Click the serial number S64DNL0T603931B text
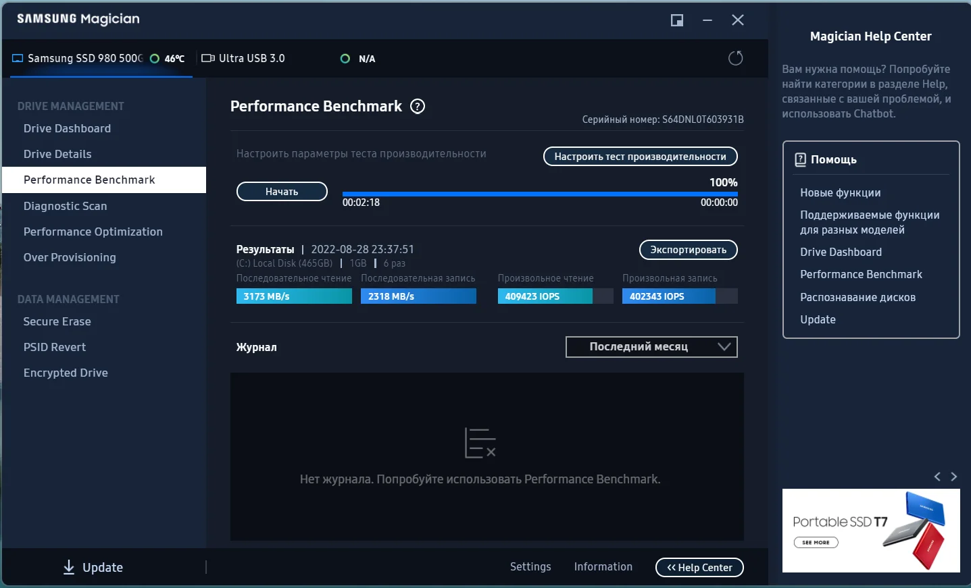 703,119
